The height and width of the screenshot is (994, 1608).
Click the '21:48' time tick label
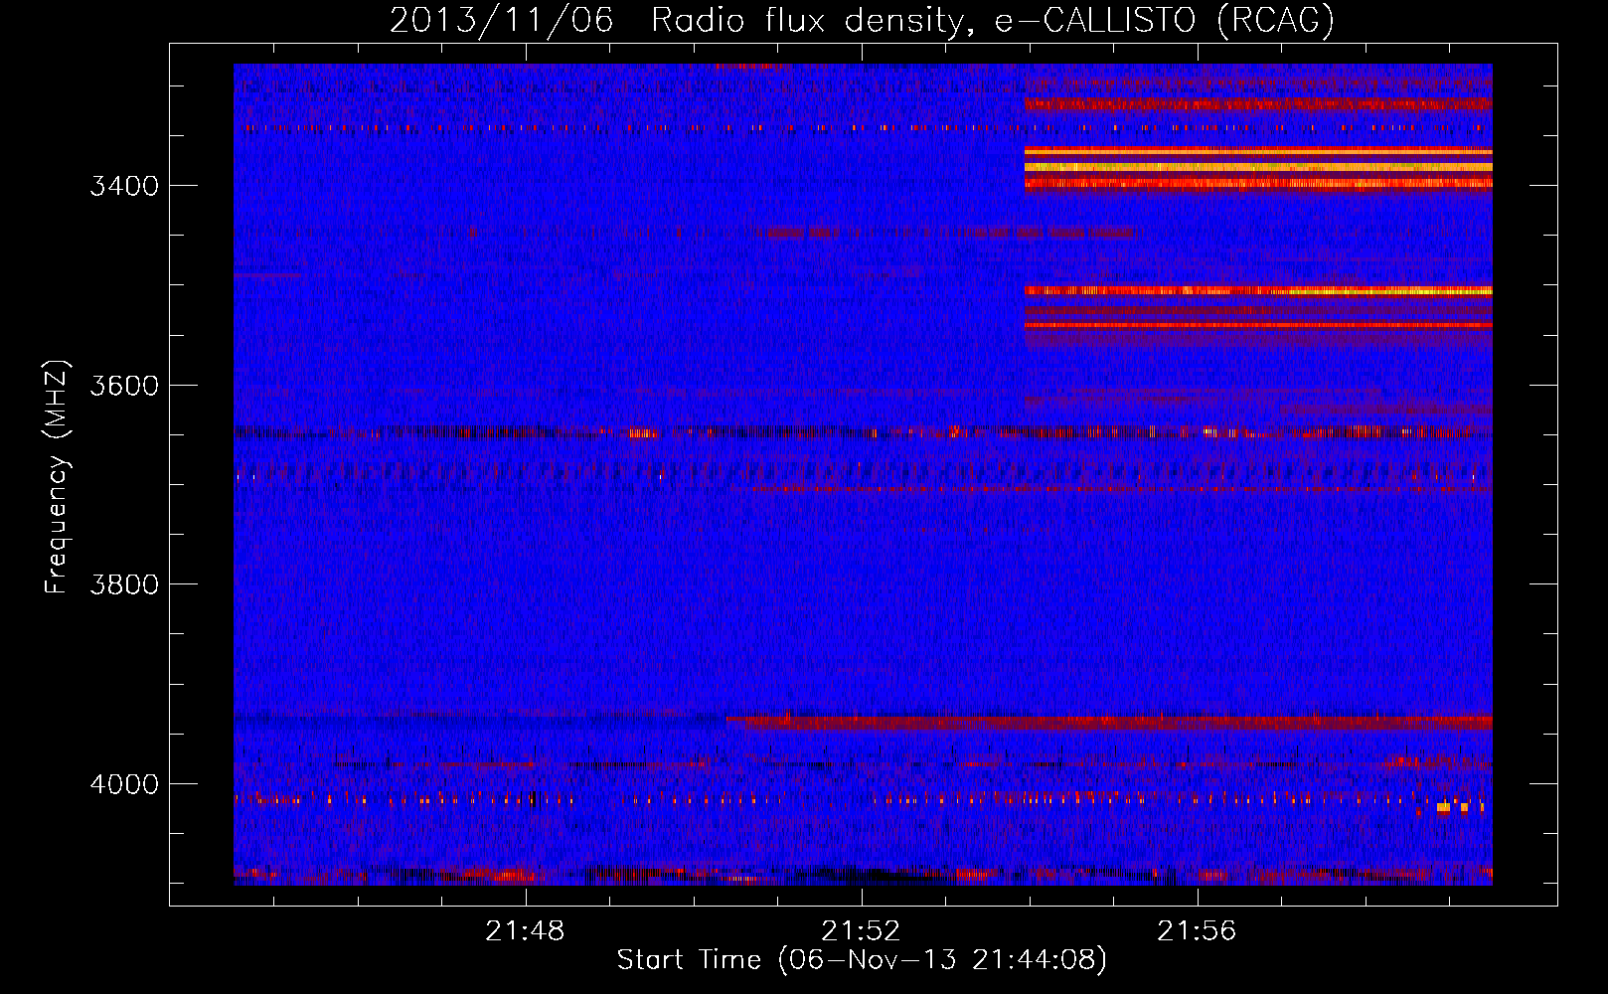tap(525, 930)
